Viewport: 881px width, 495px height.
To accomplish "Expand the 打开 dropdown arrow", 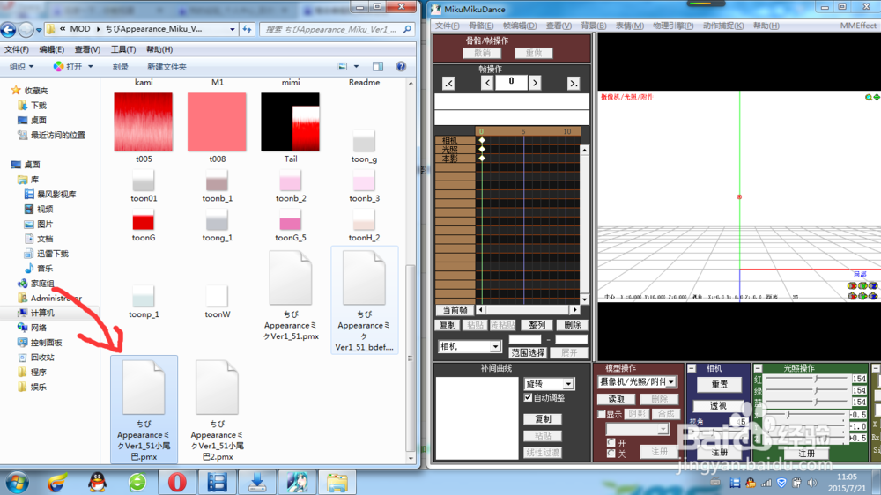I will pyautogui.click(x=91, y=66).
